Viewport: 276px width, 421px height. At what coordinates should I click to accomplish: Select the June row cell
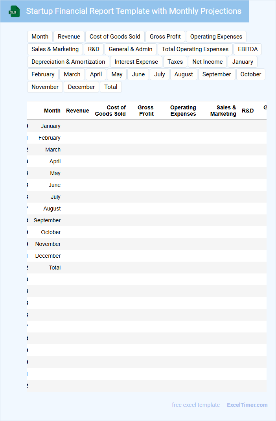tap(54, 185)
